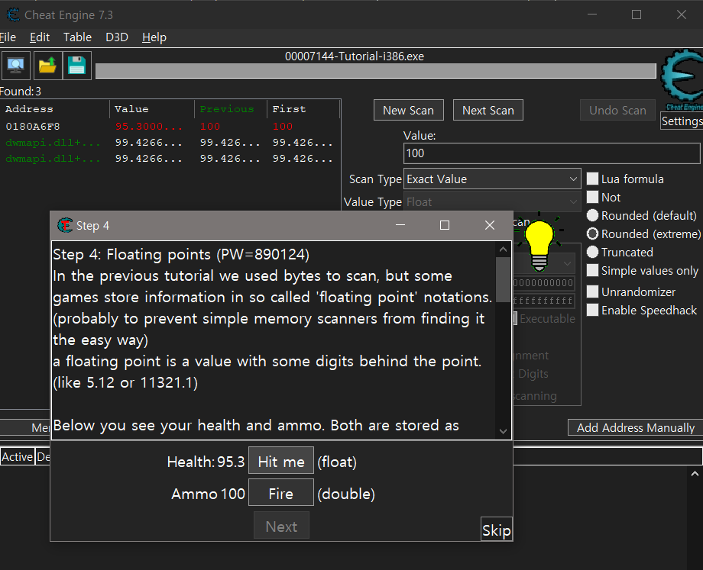Load a saved cheat table
This screenshot has width=703, height=570.
(46, 65)
